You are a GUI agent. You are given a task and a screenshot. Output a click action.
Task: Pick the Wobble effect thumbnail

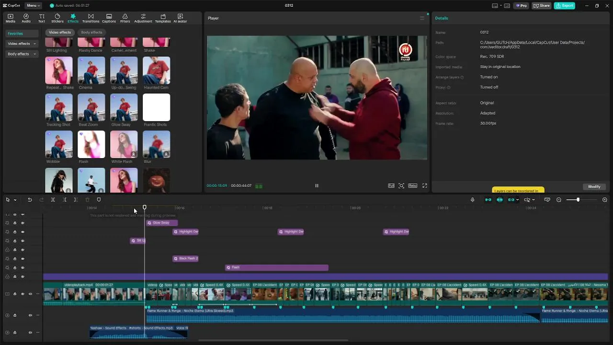coord(59,144)
